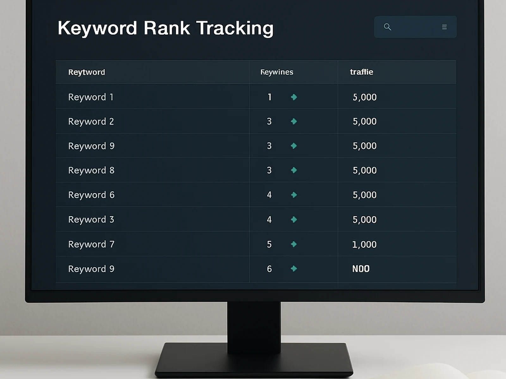
Task: Select the rank arrow for Reyword 9
Action: tap(294, 146)
